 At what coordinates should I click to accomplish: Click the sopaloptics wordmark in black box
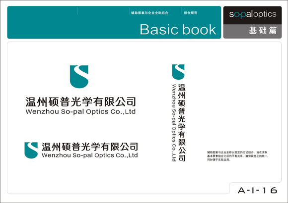pyautogui.click(x=253, y=14)
